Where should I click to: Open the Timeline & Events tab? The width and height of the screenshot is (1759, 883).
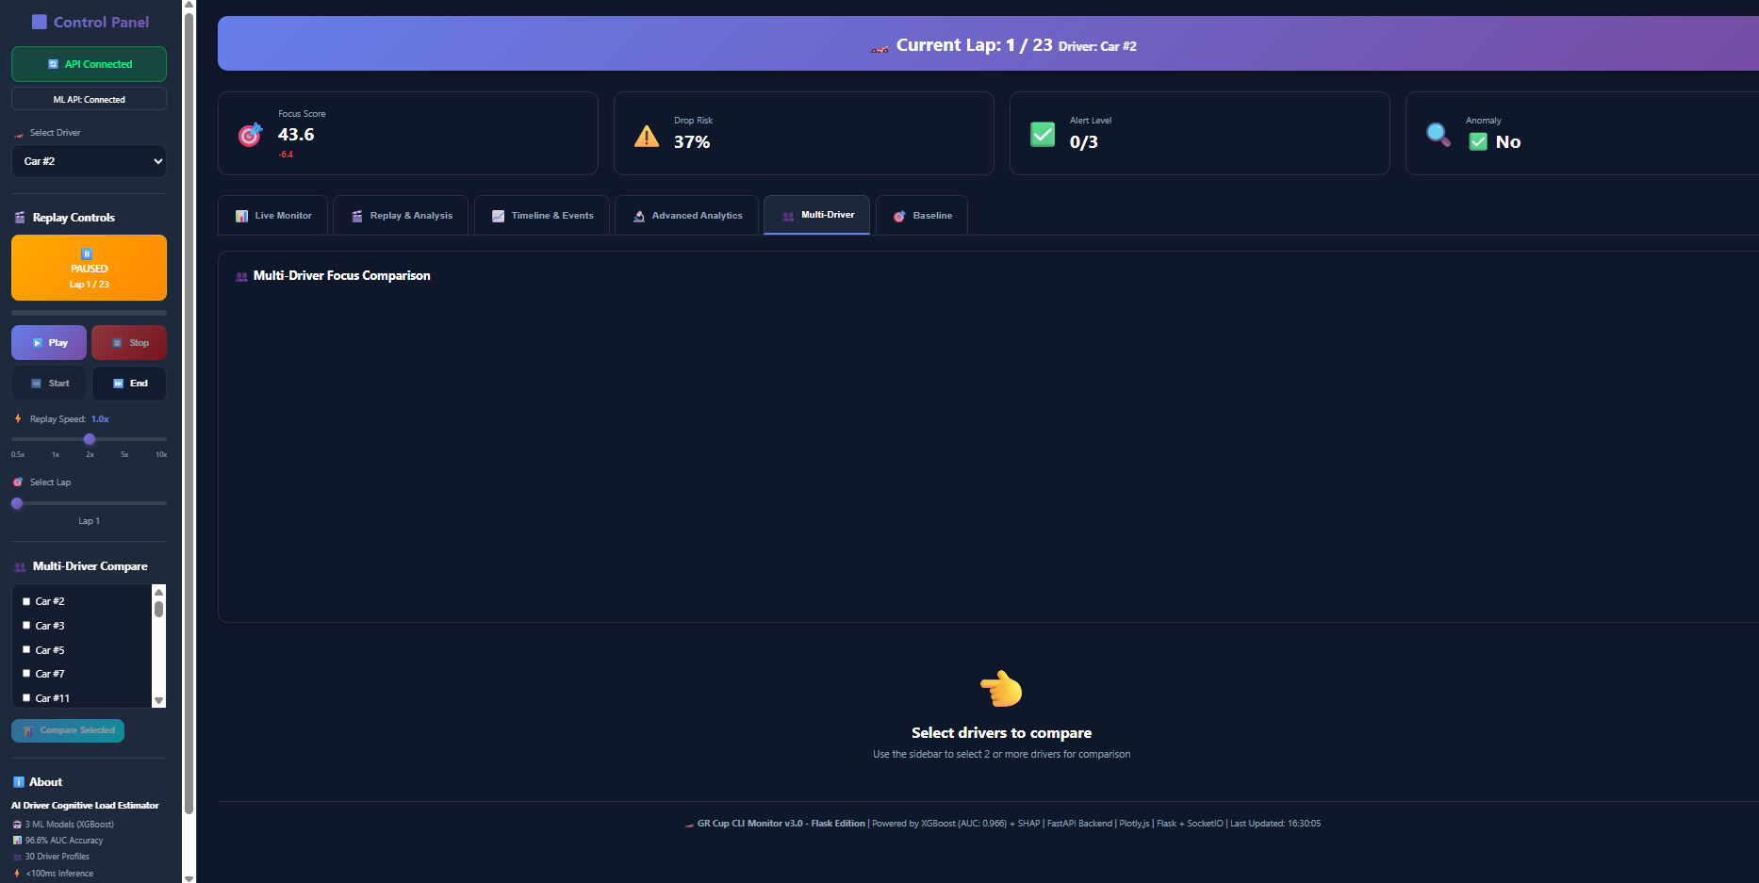coord(542,215)
